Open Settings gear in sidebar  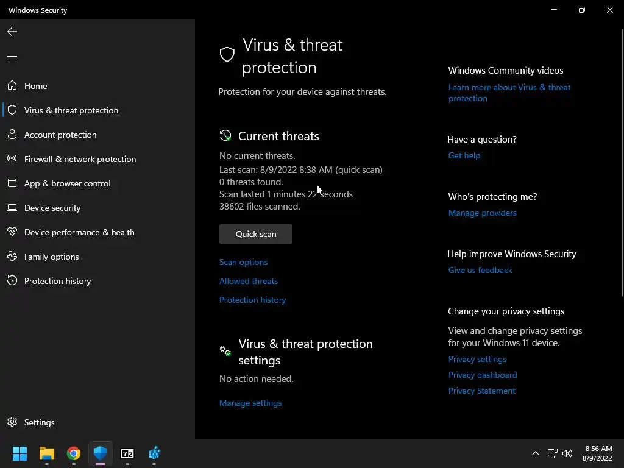[12, 422]
